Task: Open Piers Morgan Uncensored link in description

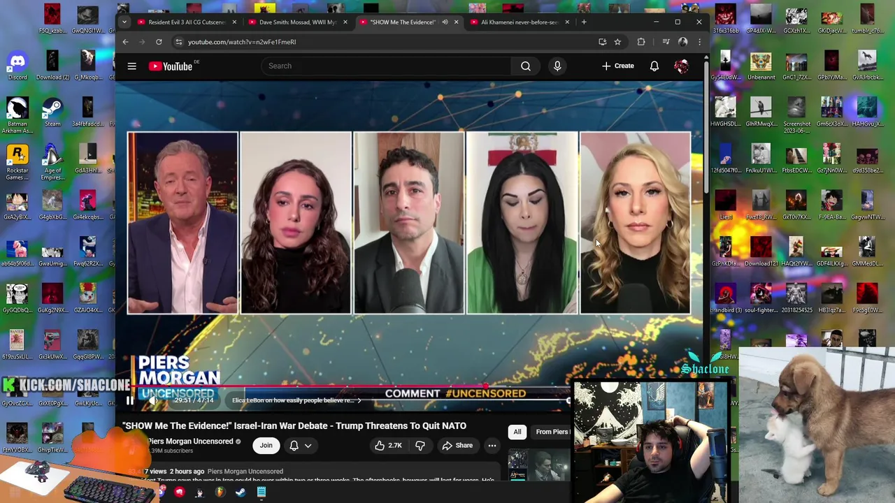Action: point(245,472)
